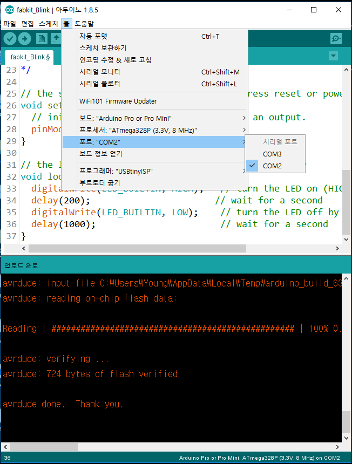Click the Open sketch up-arrow icon
Viewport: 352px width, 464px height.
tap(56, 39)
